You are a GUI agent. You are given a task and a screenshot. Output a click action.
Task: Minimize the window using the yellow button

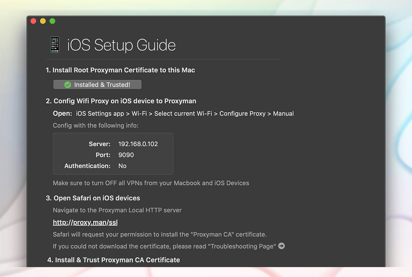point(43,21)
